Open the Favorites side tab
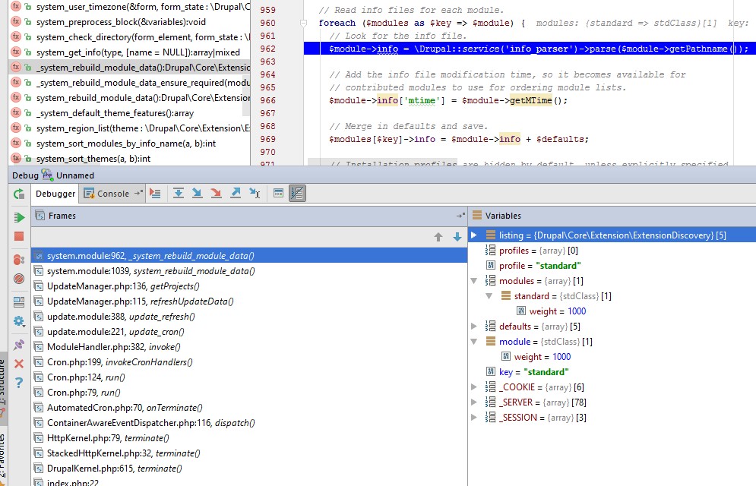 (2, 456)
